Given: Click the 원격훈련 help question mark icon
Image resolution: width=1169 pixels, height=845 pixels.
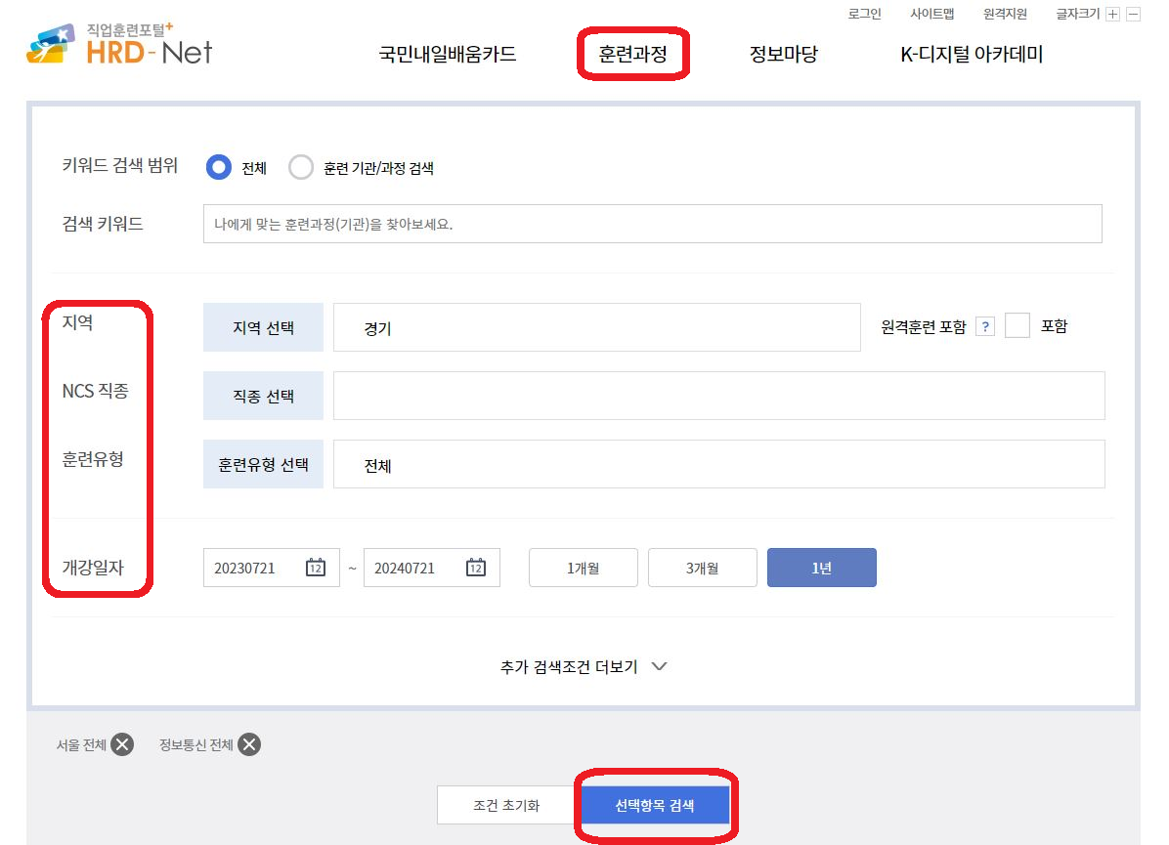Looking at the screenshot, I should [x=985, y=326].
